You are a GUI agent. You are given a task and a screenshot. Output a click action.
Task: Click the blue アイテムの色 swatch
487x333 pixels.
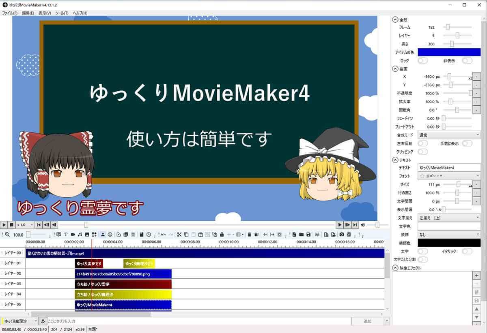(449, 52)
